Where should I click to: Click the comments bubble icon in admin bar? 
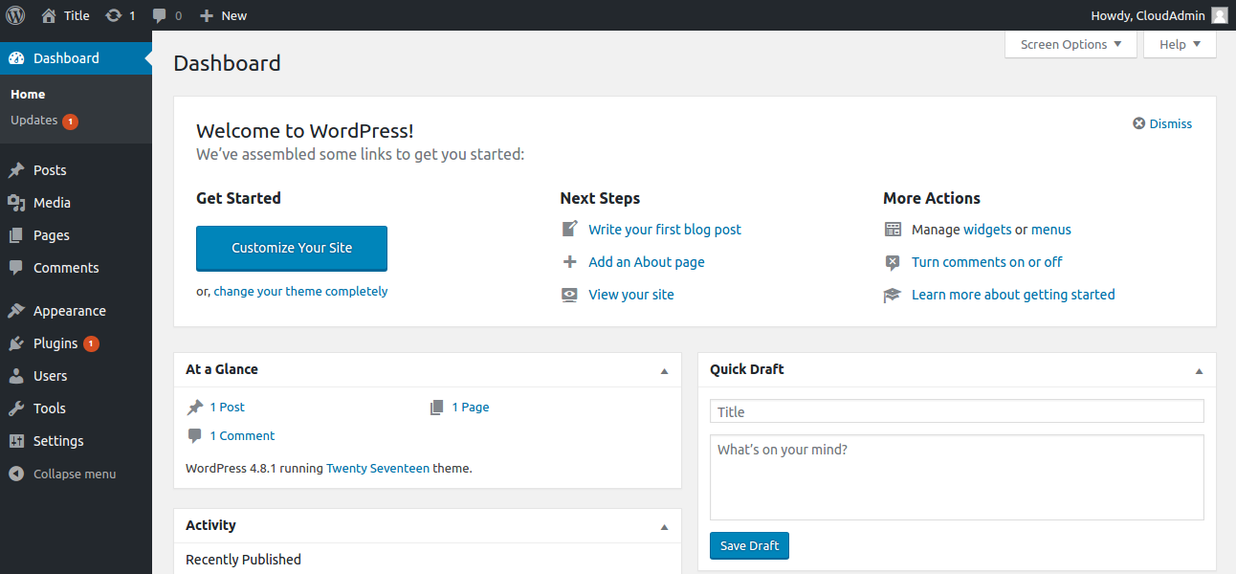(x=160, y=15)
